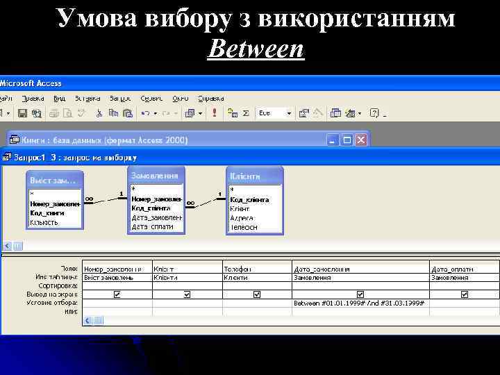This screenshot has height=375, width=500.
Task: Open the Вид menu
Action: point(59,99)
